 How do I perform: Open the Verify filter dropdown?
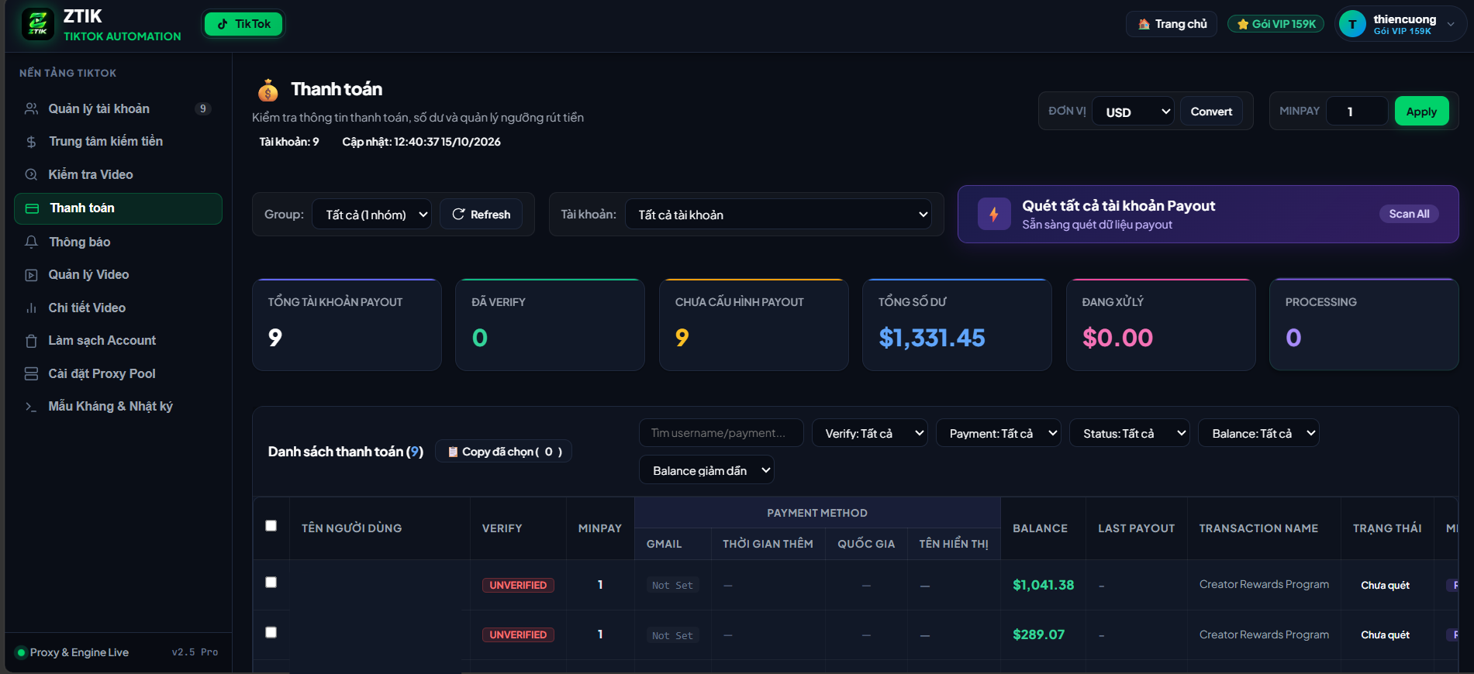point(870,433)
